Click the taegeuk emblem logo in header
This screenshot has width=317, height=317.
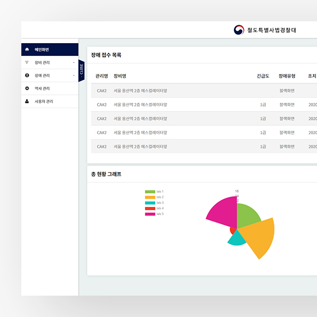239,30
